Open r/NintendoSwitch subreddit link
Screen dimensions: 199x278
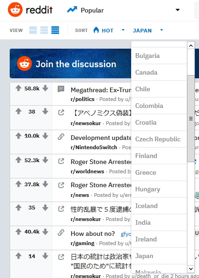click(94, 147)
